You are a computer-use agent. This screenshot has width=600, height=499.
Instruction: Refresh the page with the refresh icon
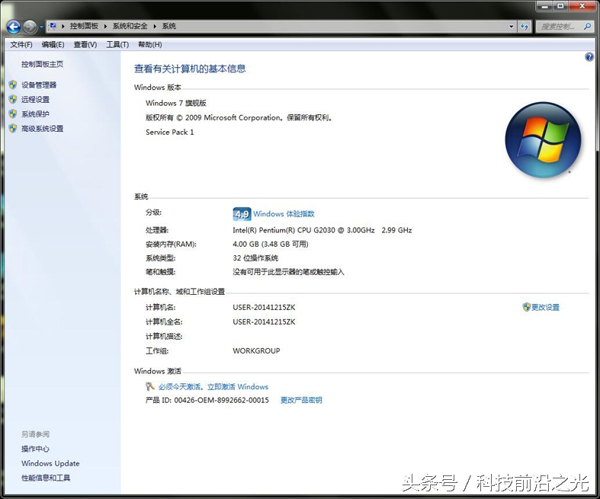click(x=525, y=27)
